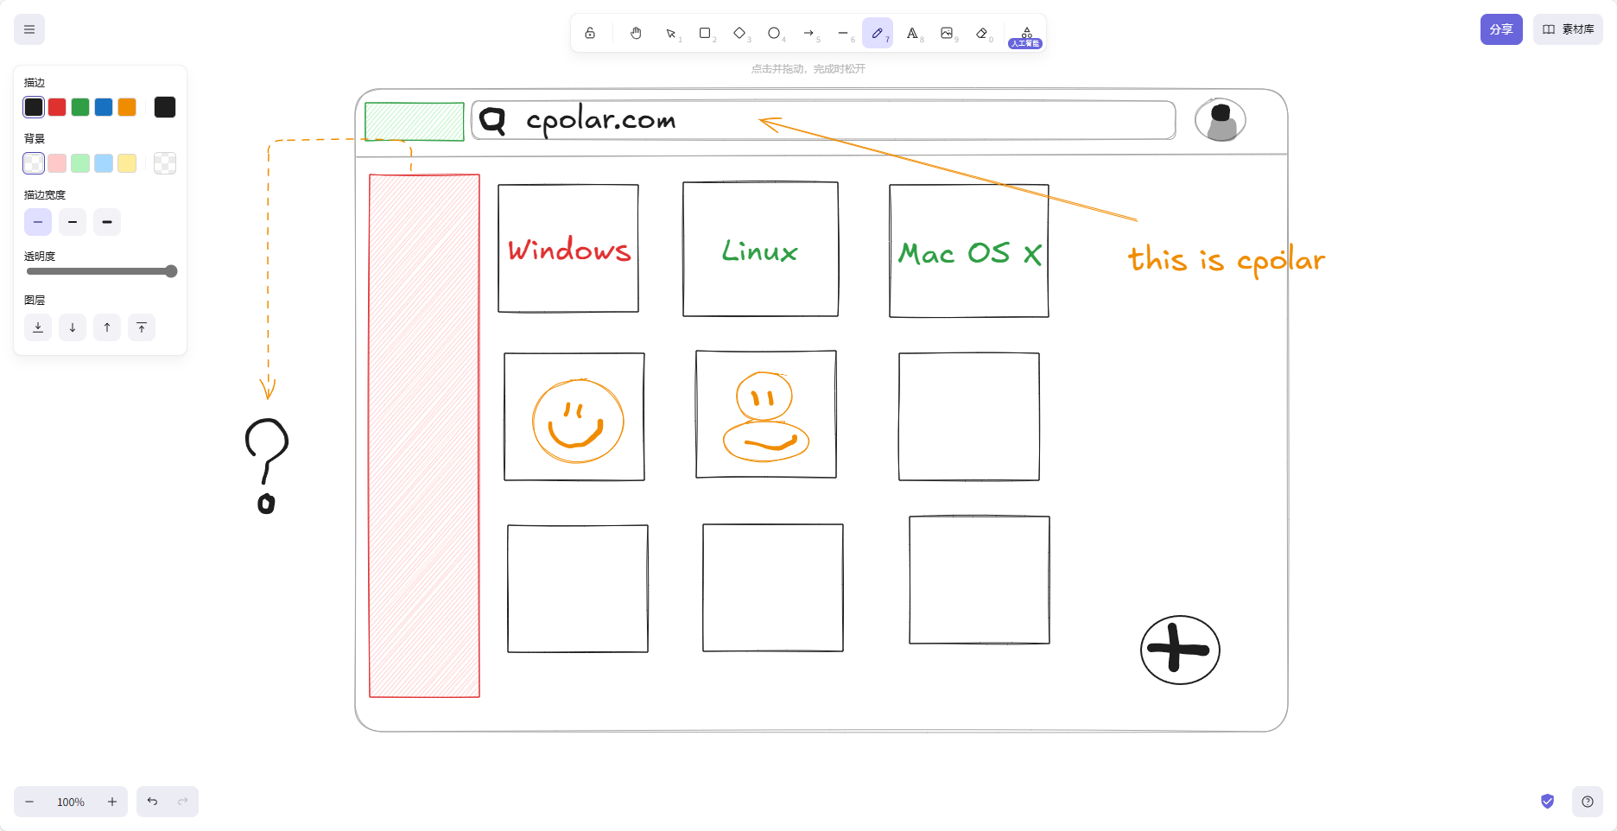
Task: Select the Rectangle tool
Action: pos(706,33)
